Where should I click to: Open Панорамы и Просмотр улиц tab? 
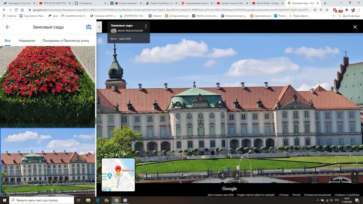pos(66,41)
